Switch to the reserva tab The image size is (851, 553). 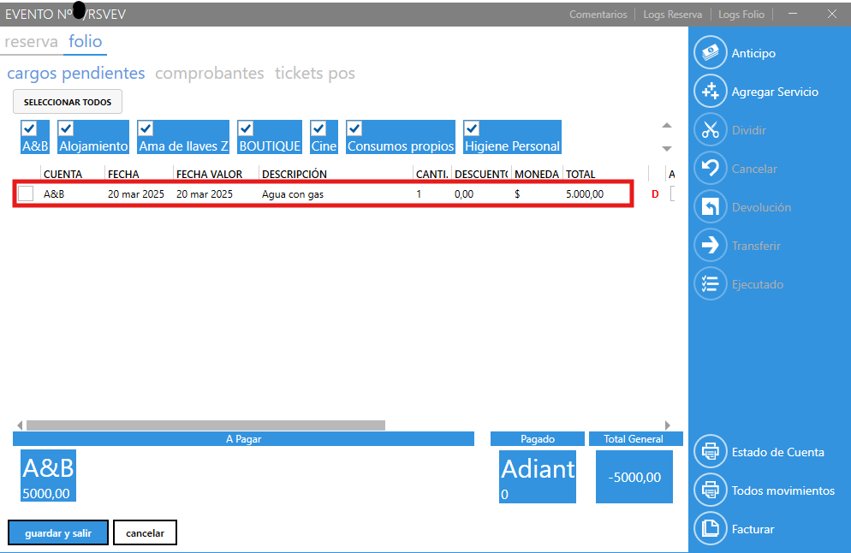tap(31, 41)
